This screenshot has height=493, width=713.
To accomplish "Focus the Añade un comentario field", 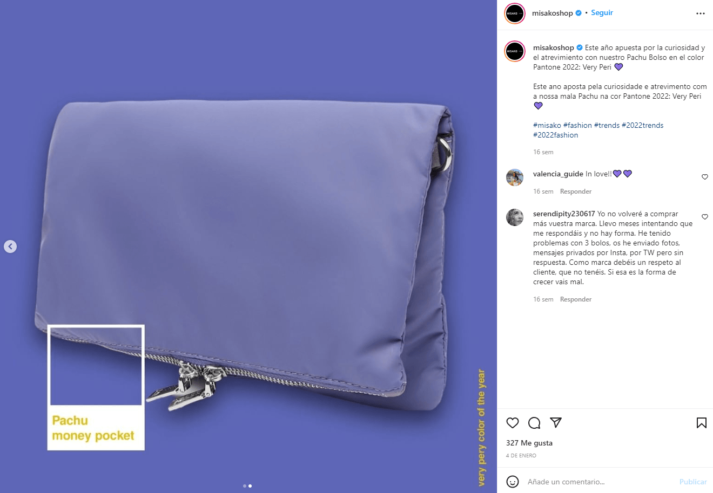I will (x=600, y=482).
